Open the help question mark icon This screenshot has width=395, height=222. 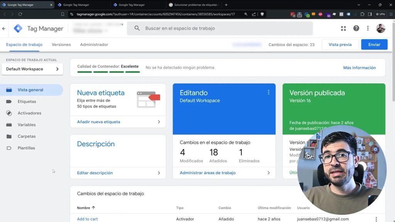356,28
